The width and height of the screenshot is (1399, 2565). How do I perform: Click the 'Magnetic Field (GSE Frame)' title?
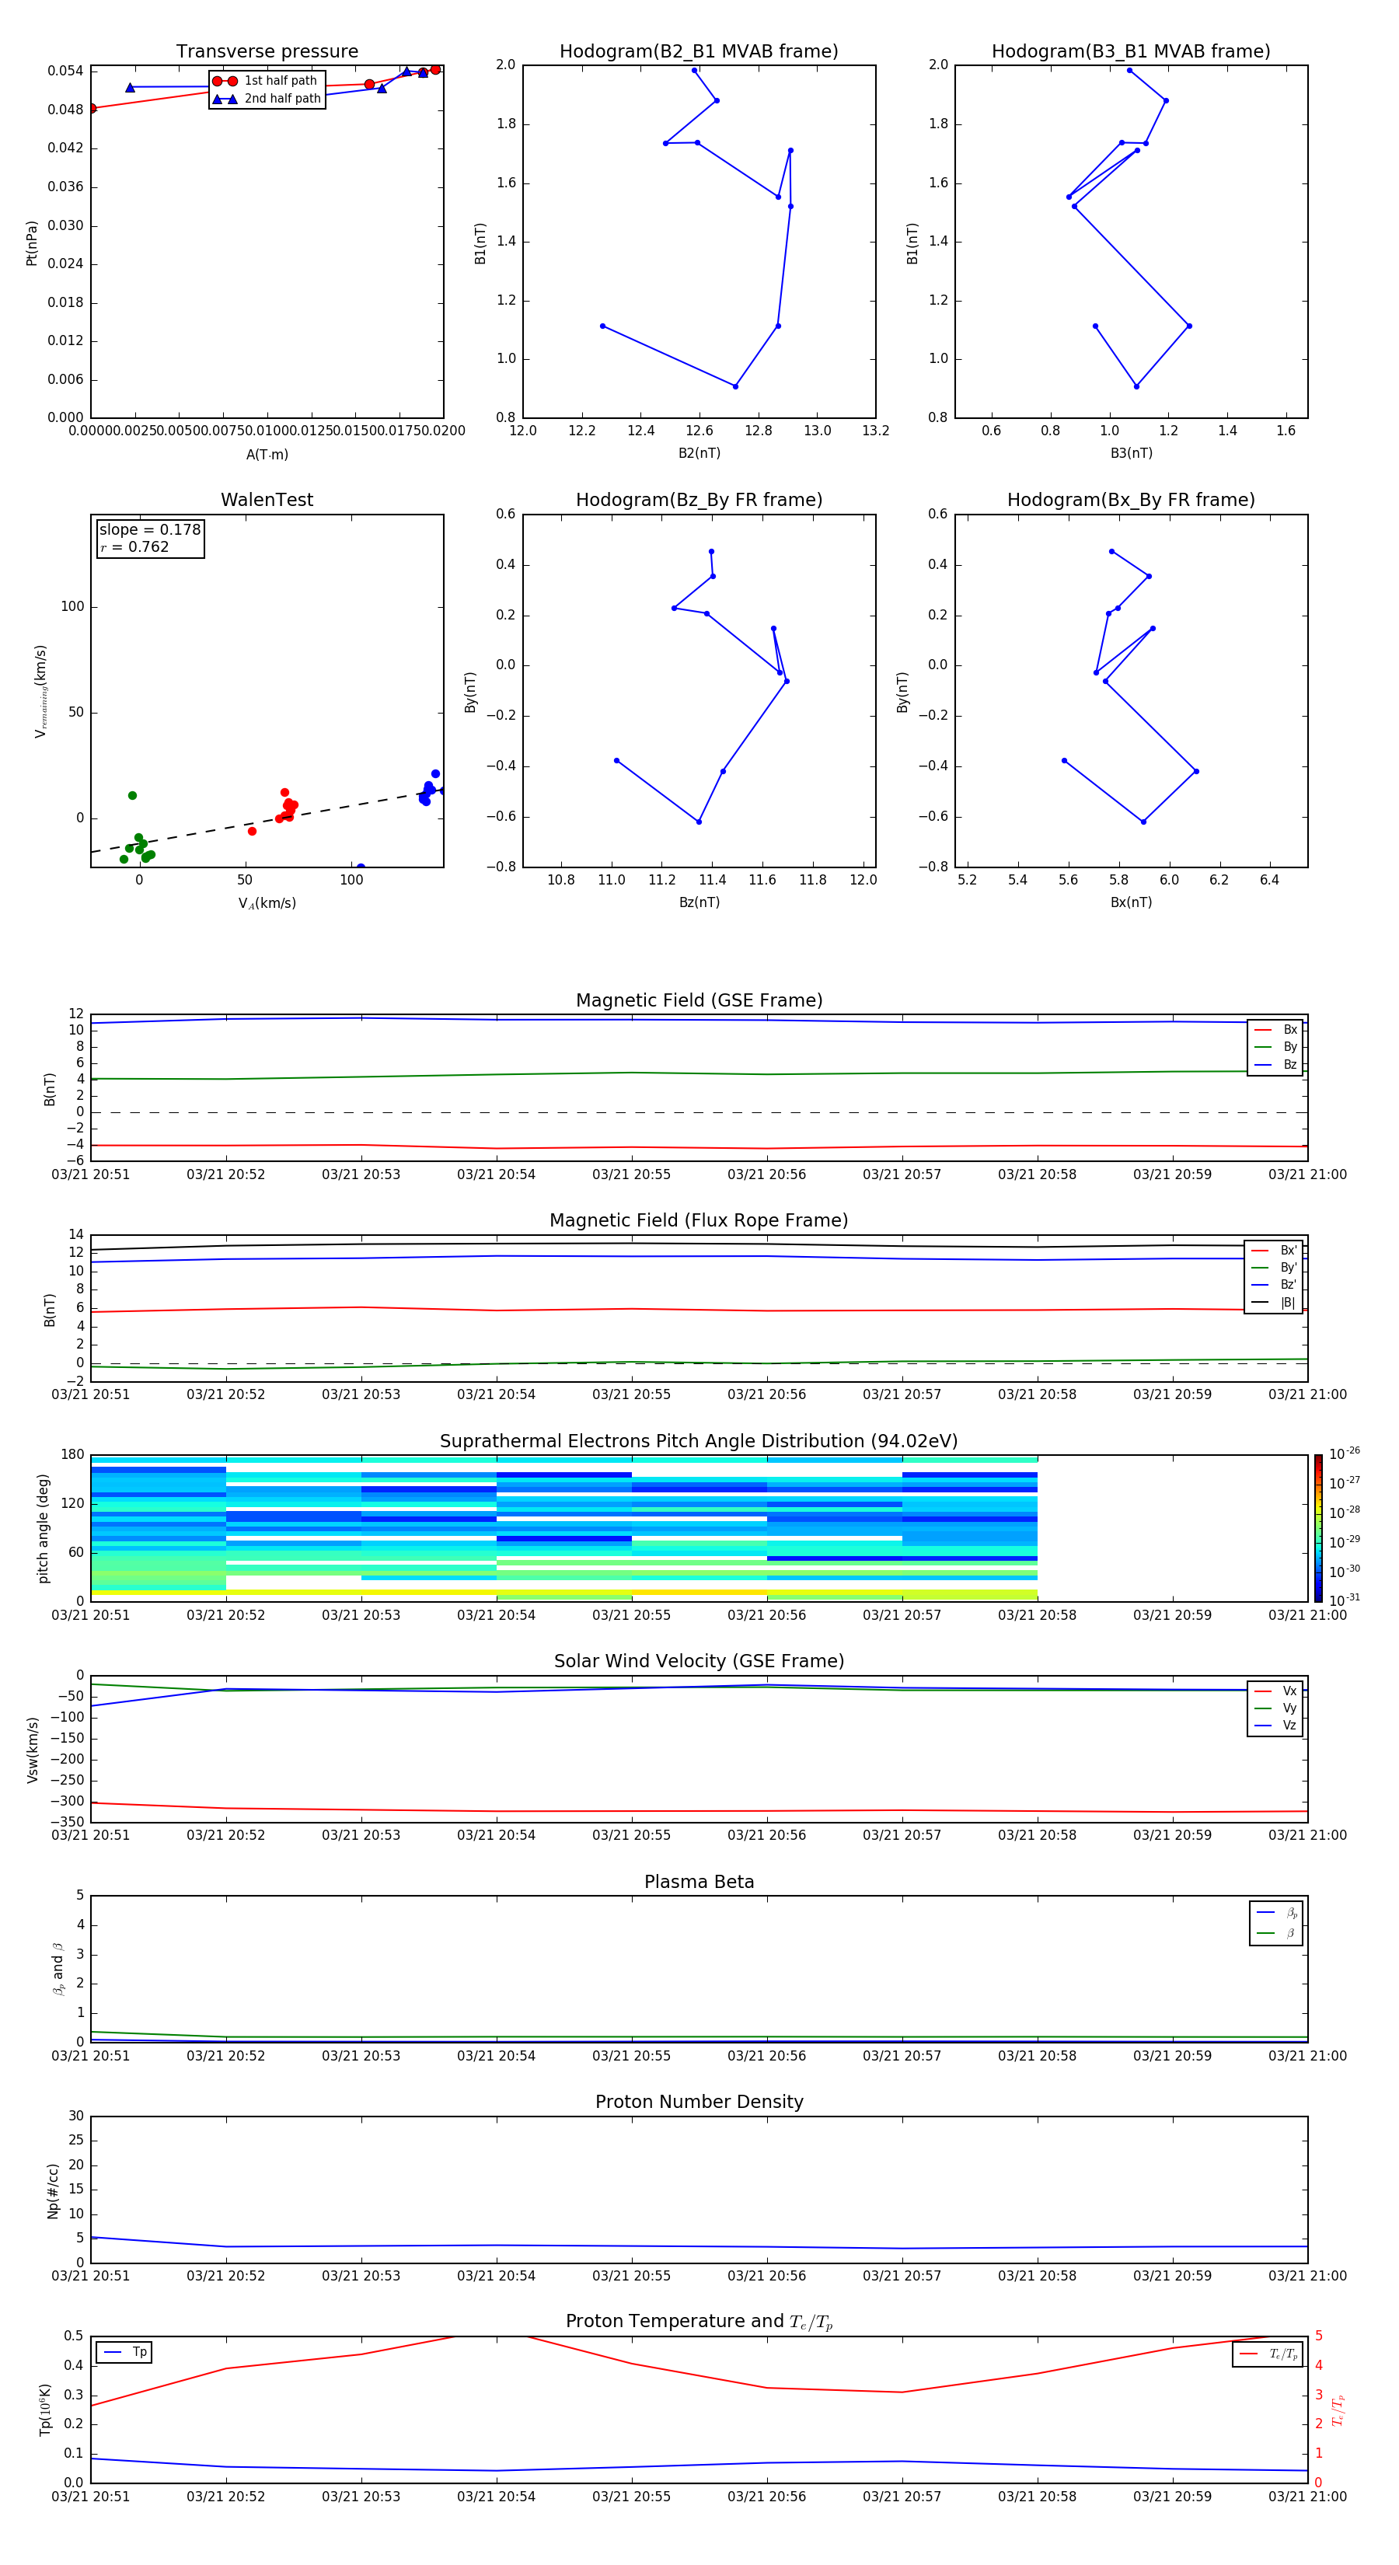pyautogui.click(x=699, y=1000)
